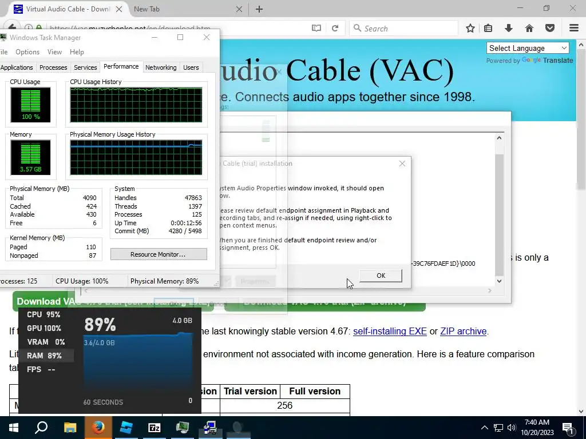Open the Firefox hamburger menu

click(574, 29)
